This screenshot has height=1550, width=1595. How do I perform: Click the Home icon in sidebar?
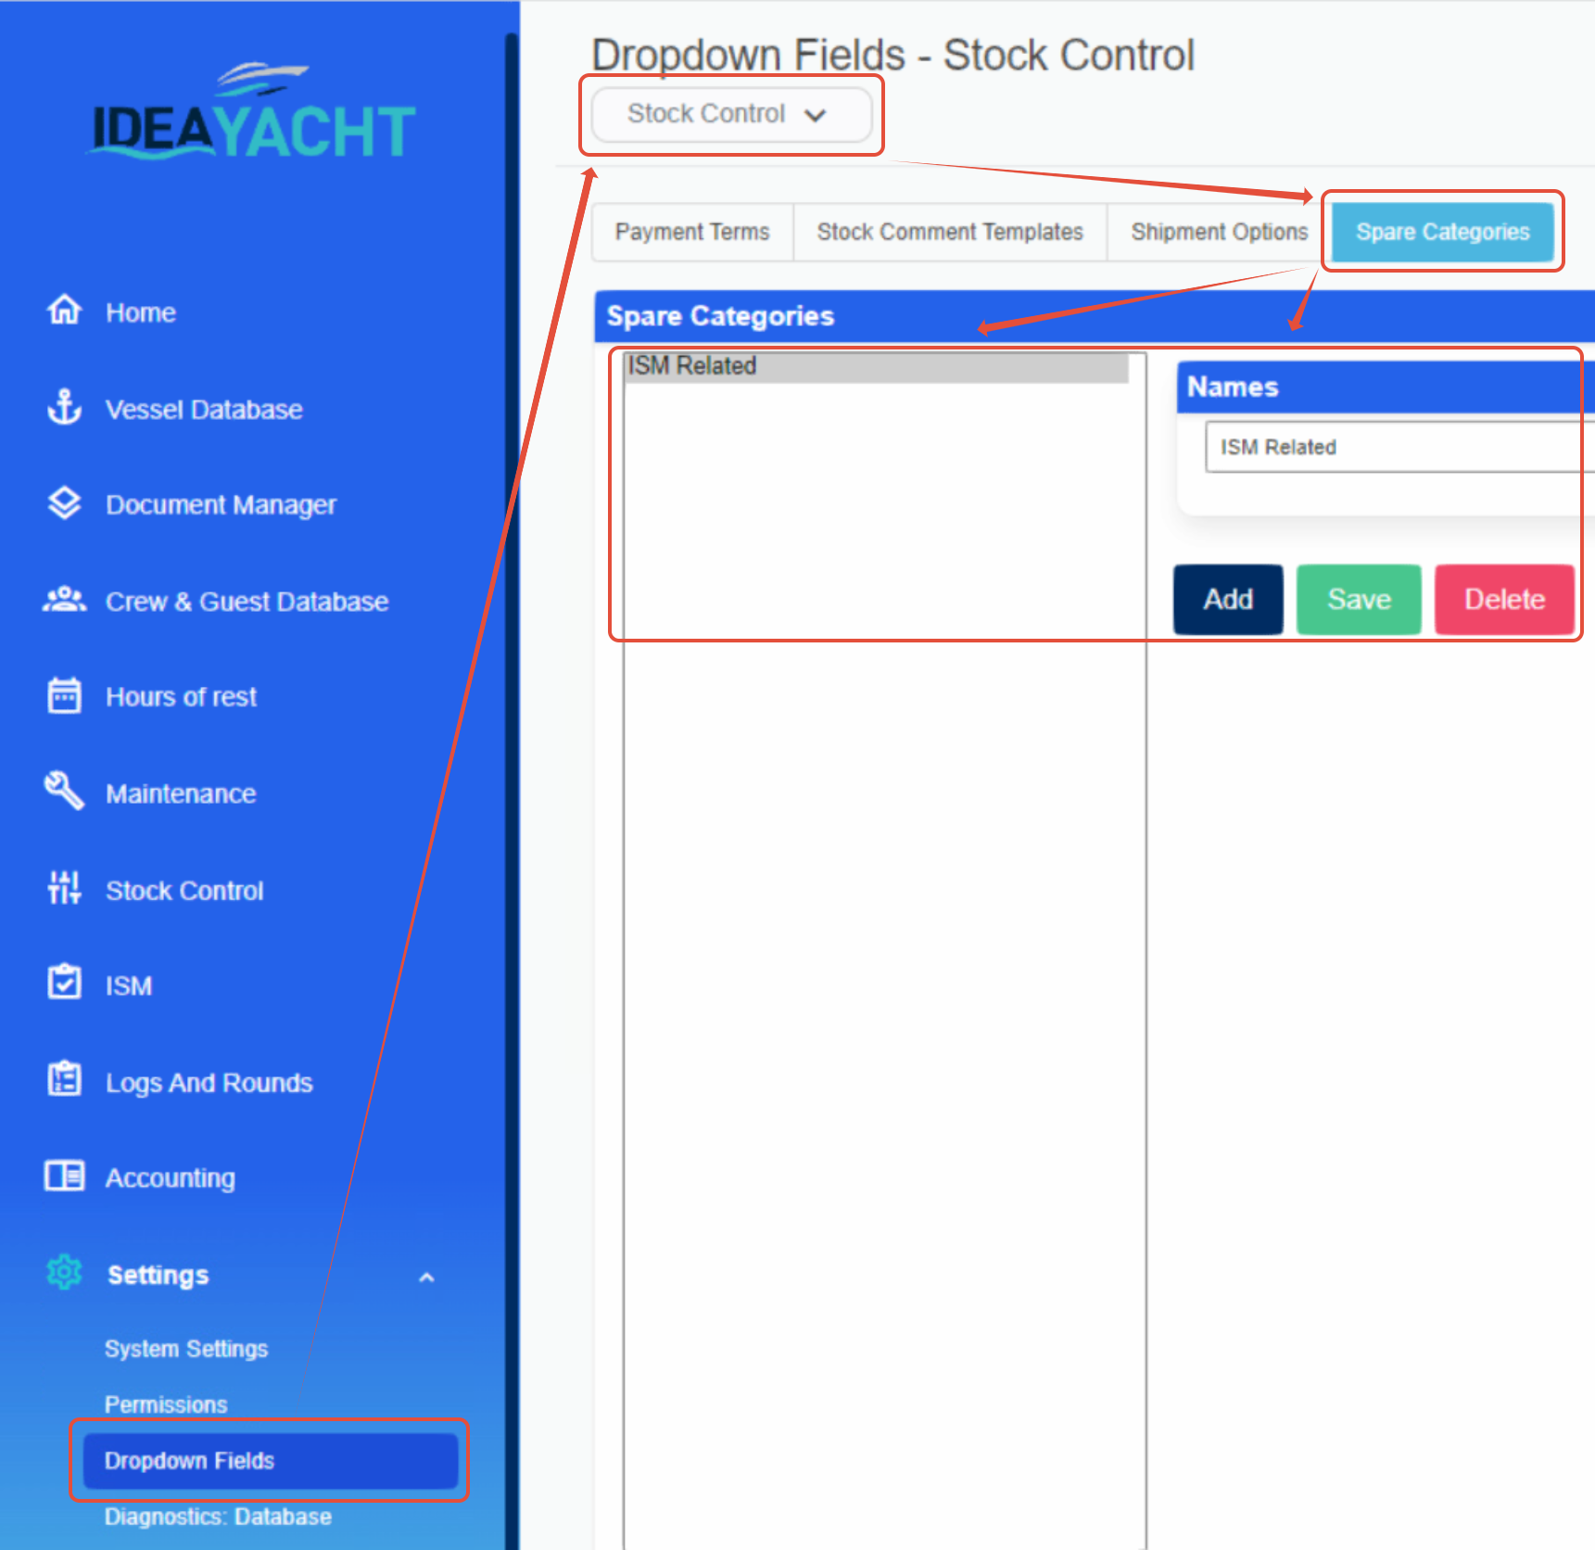click(x=63, y=311)
